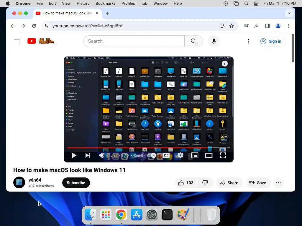
Task: Enable miniplayer mode
Action: click(195, 155)
